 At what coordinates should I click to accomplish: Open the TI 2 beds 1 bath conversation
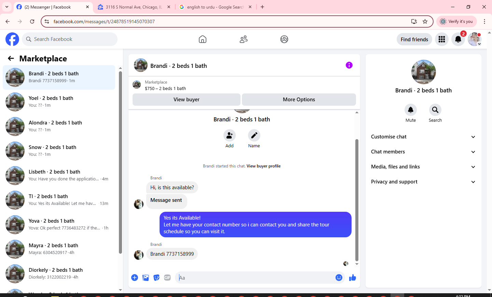59,200
